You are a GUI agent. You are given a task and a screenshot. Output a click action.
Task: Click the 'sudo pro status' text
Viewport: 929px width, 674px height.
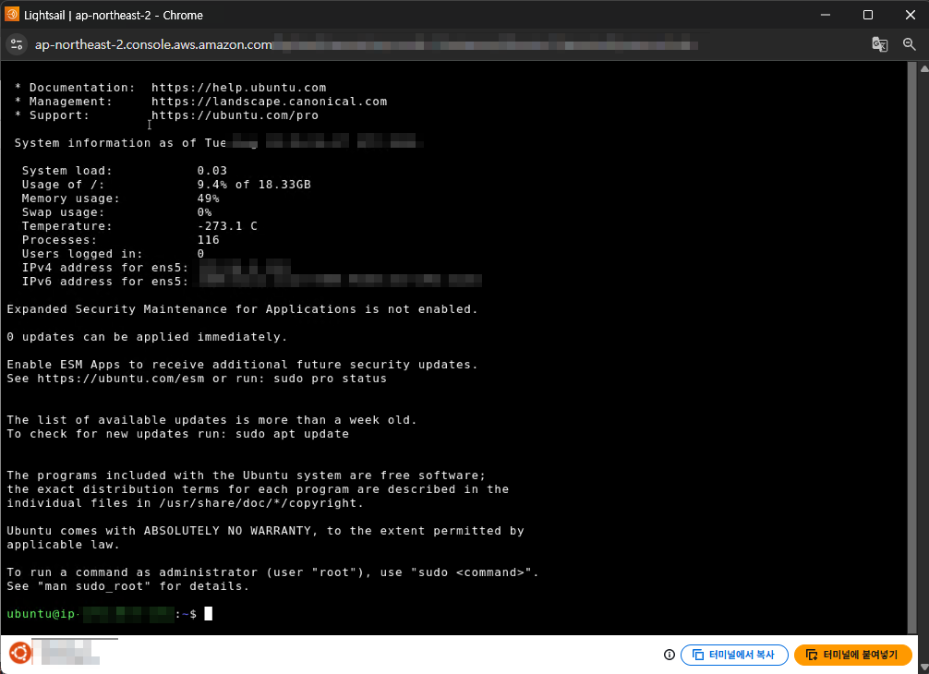[x=330, y=379]
